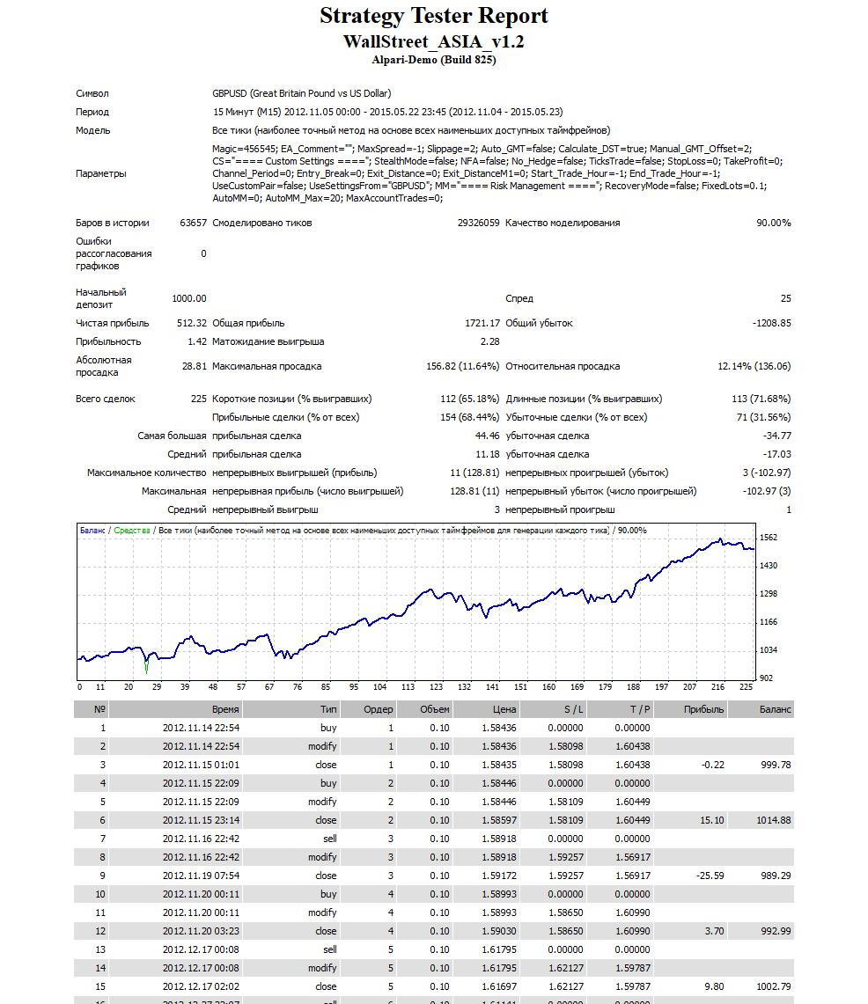Click the 1562 value on chart axis
This screenshot has width=868, height=1004.
(769, 538)
